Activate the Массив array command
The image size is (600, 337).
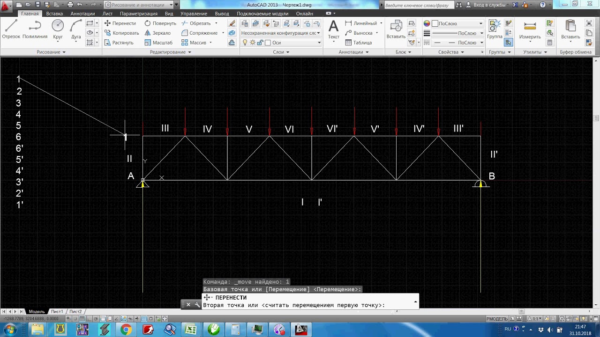point(194,43)
